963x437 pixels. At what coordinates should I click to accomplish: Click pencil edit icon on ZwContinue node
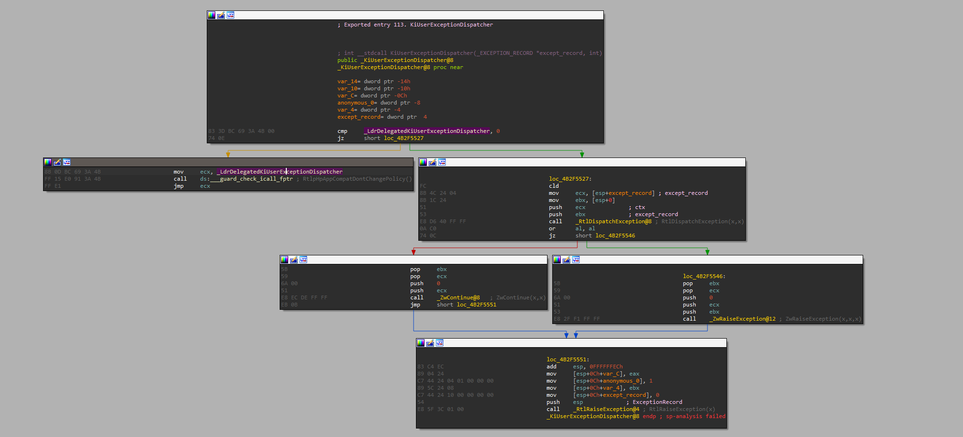294,260
